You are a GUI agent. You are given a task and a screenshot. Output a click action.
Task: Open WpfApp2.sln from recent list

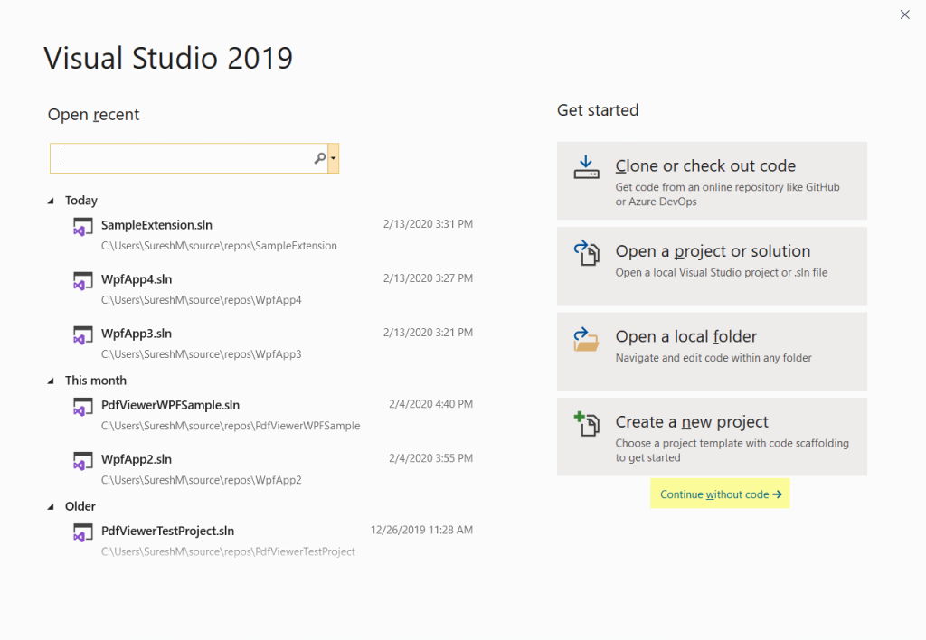136,458
